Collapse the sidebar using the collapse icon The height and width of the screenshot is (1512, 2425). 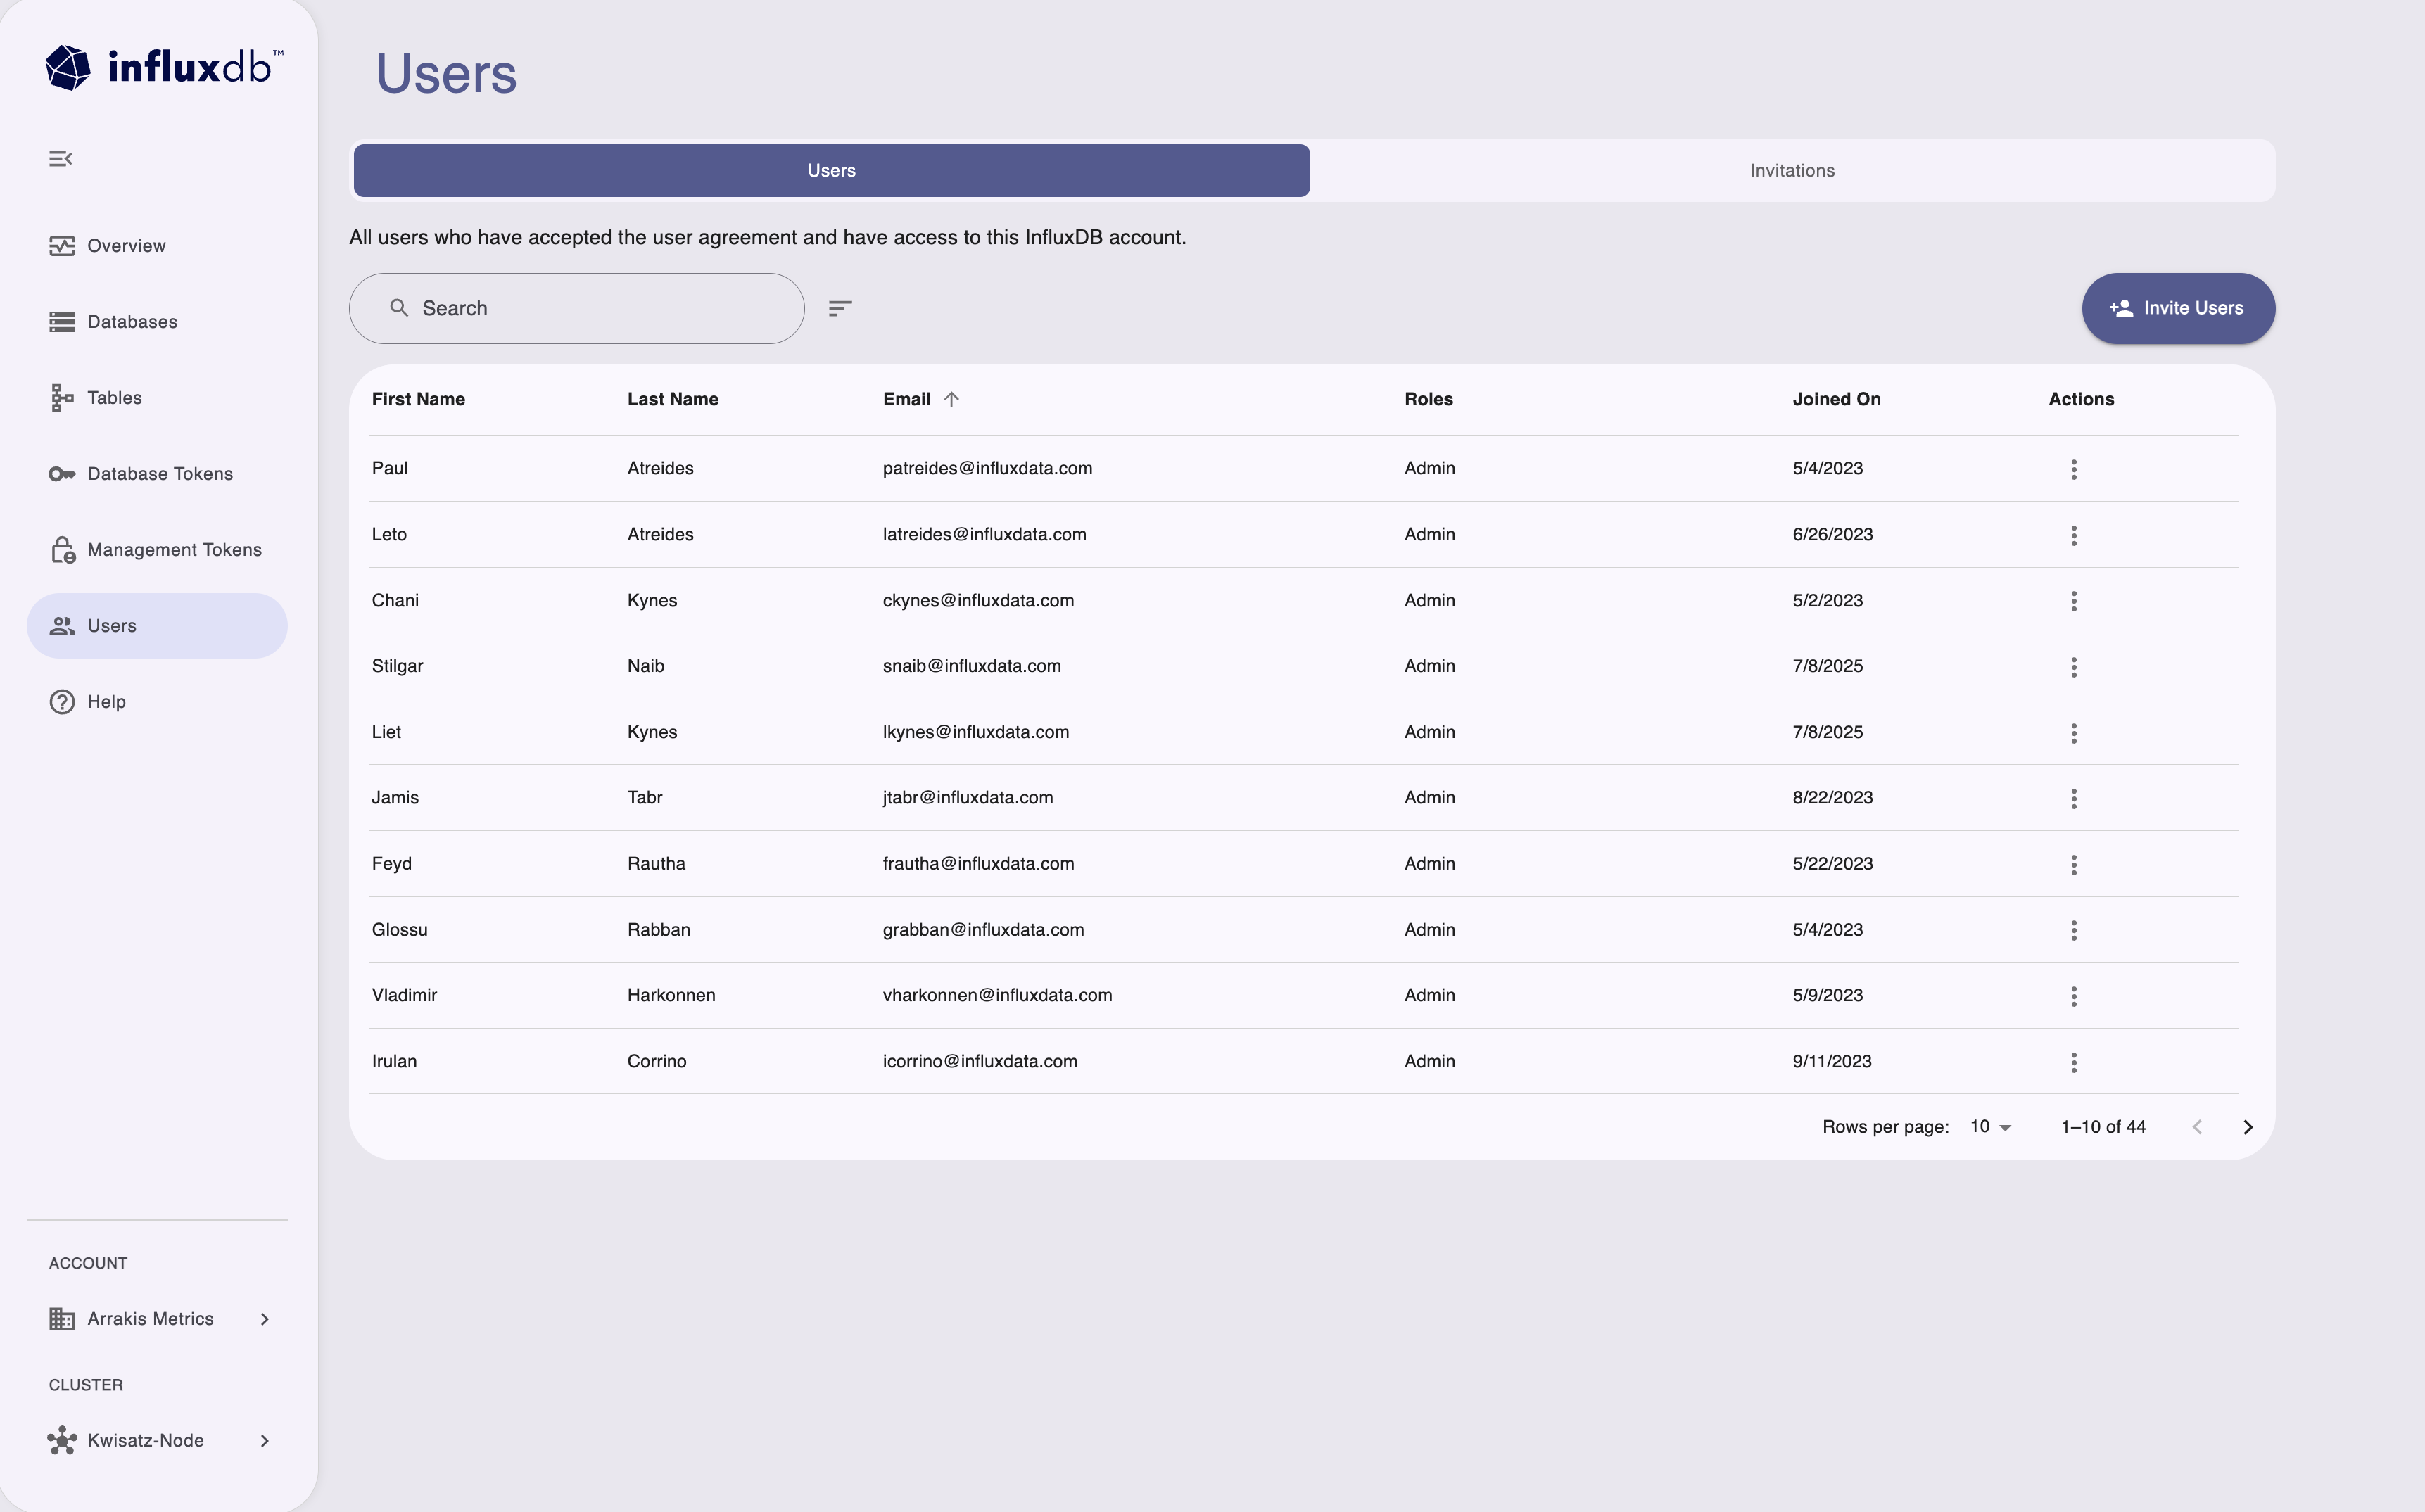point(61,158)
